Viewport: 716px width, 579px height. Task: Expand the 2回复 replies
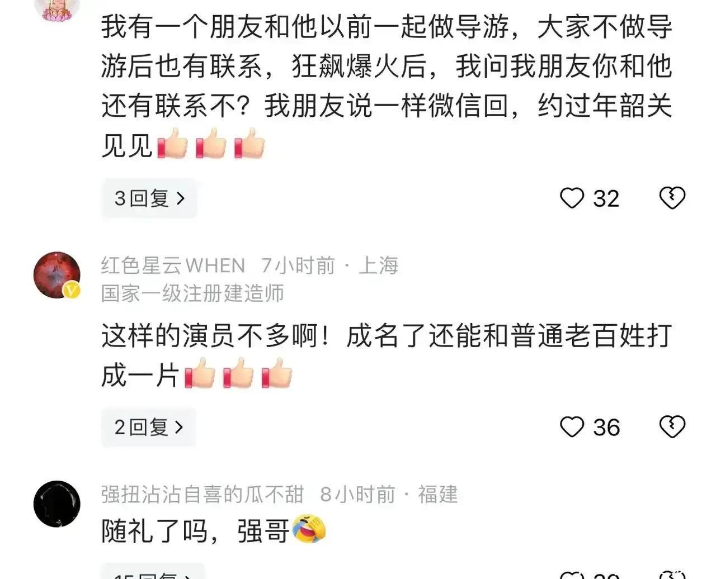(149, 427)
